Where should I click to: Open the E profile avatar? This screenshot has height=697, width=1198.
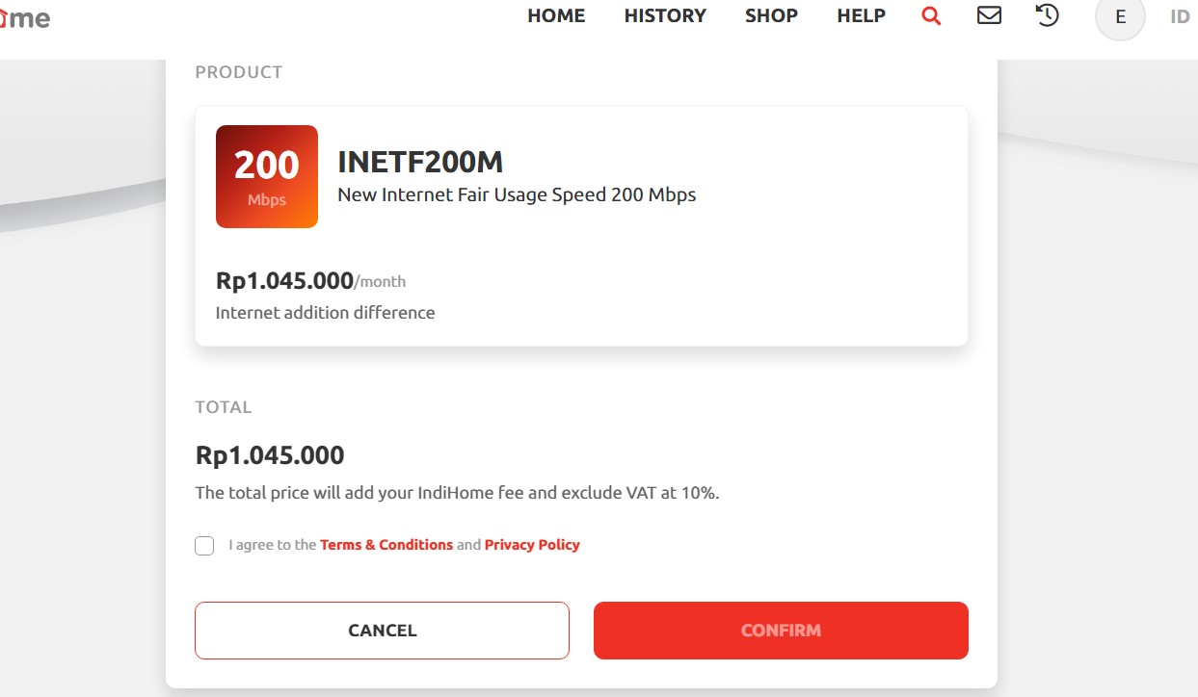point(1120,17)
